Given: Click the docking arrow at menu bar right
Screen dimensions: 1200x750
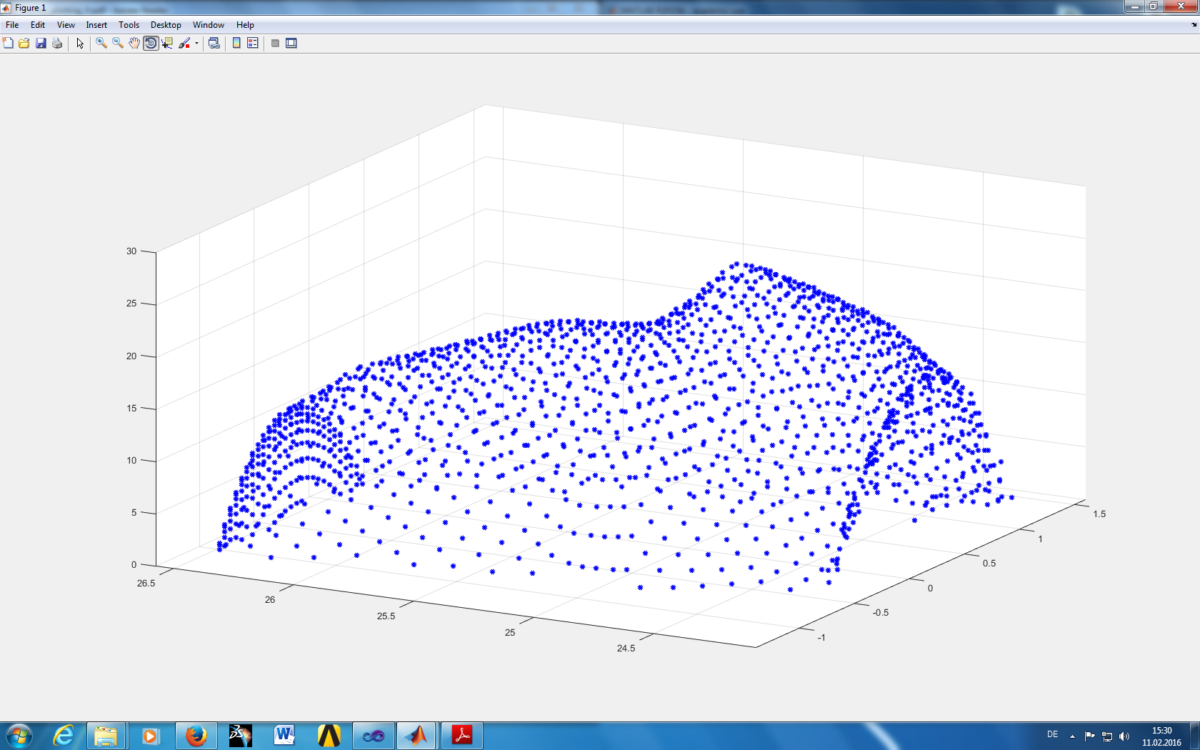Looking at the screenshot, I should 1194,25.
